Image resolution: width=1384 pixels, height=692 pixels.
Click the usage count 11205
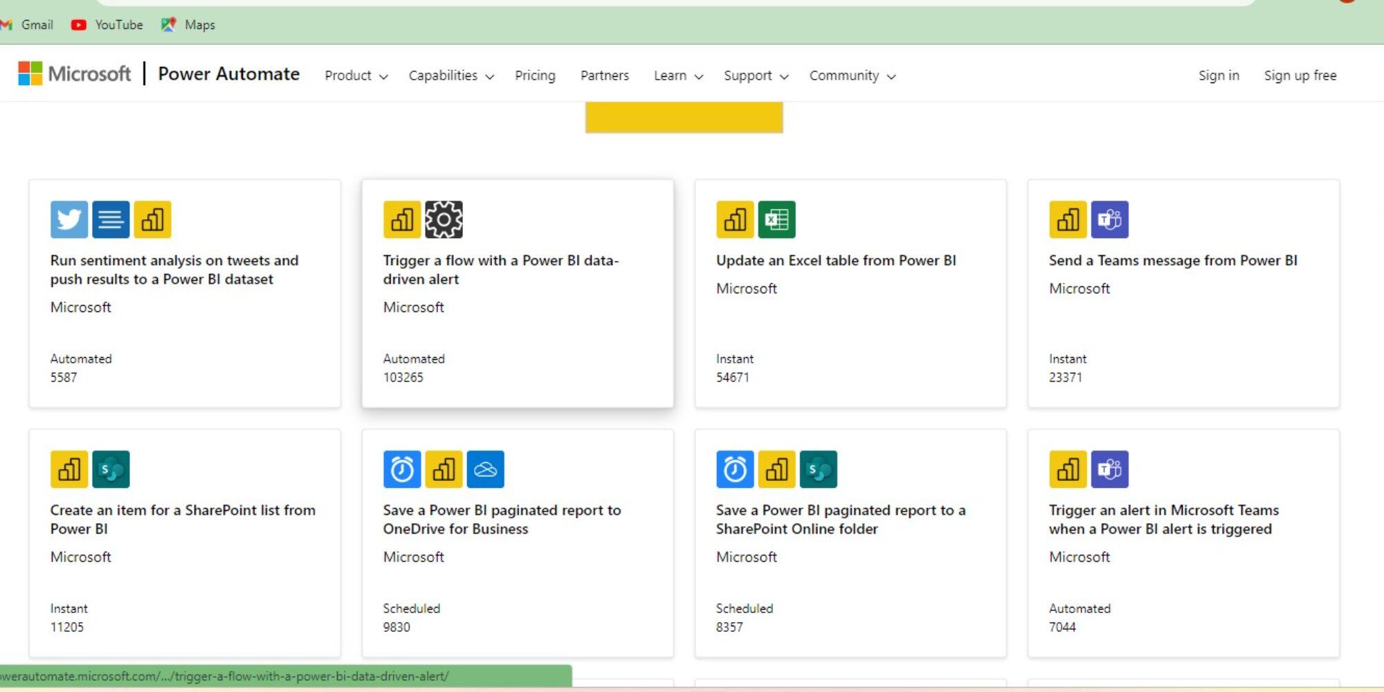pos(67,628)
